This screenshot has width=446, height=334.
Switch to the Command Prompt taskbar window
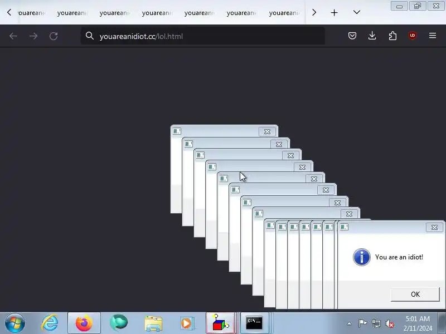coord(254,323)
